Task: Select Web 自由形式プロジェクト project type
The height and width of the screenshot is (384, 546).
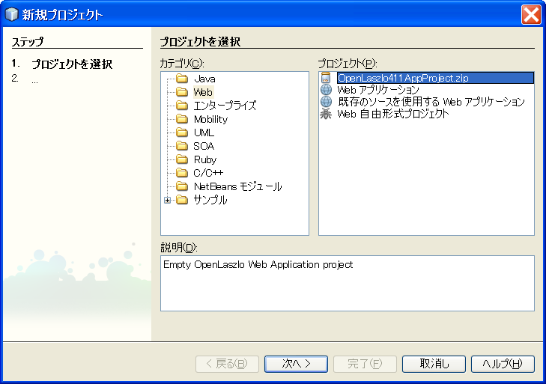Action: [392, 114]
